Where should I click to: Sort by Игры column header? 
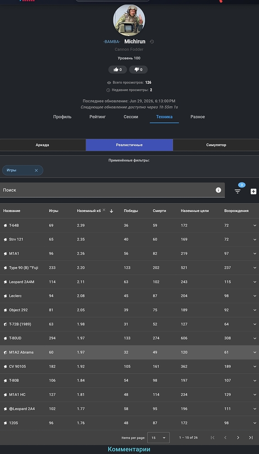(54, 211)
